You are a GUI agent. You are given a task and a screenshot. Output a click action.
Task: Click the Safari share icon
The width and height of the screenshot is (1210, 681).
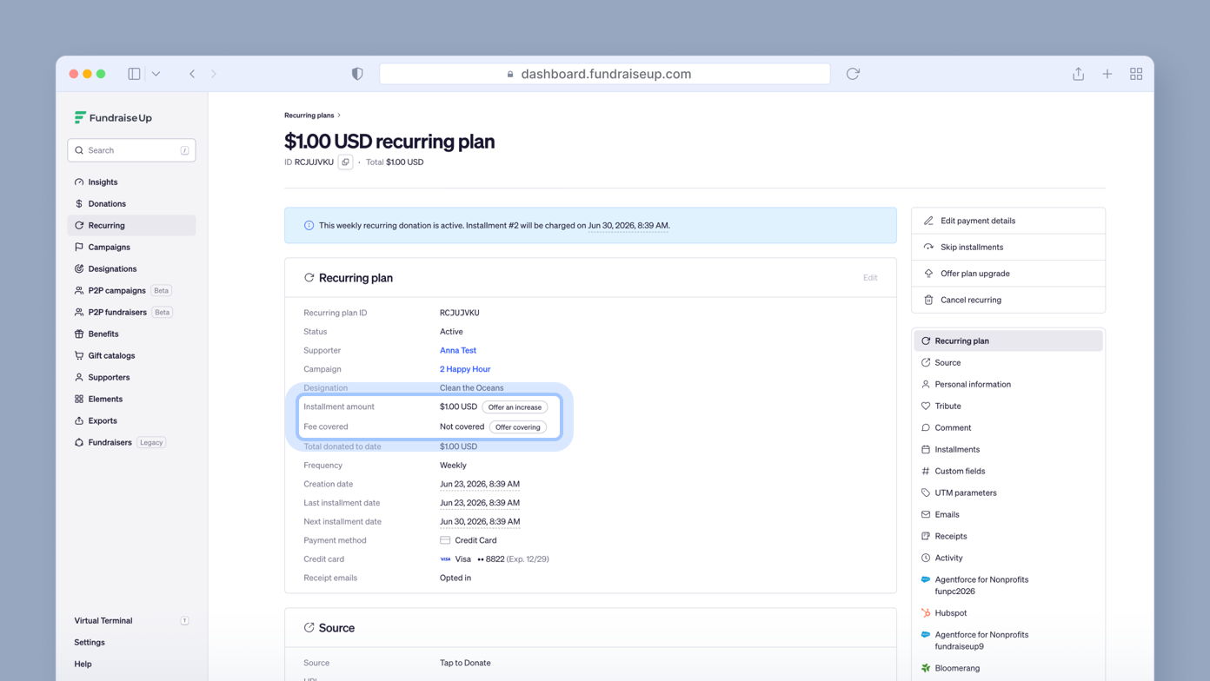click(x=1078, y=74)
